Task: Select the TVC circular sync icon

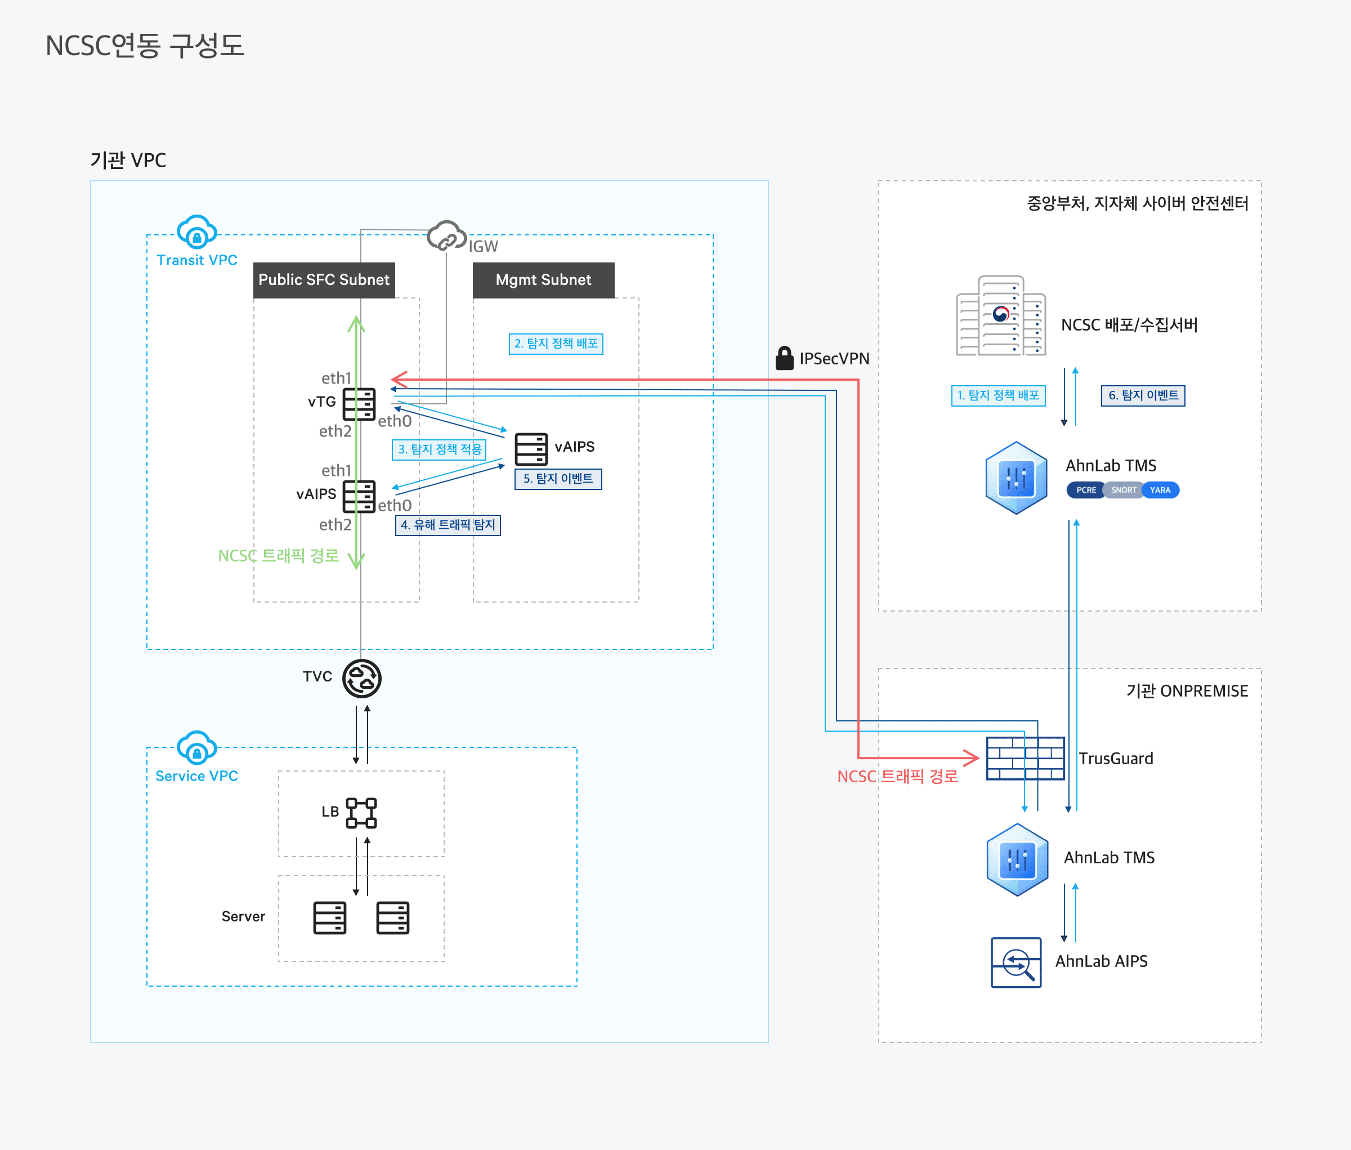Action: (362, 678)
